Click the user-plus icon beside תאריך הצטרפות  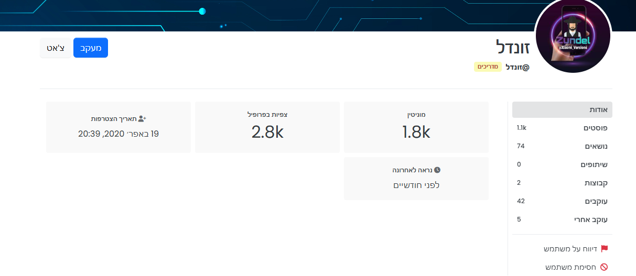tap(142, 119)
